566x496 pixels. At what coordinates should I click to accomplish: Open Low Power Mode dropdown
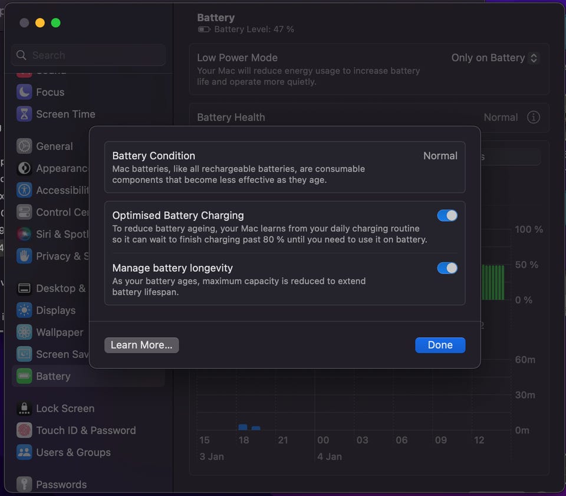[x=495, y=58]
